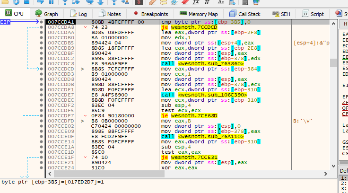Switch to the Graph tab
The height and width of the screenshot is (193, 348).
(x=47, y=14)
